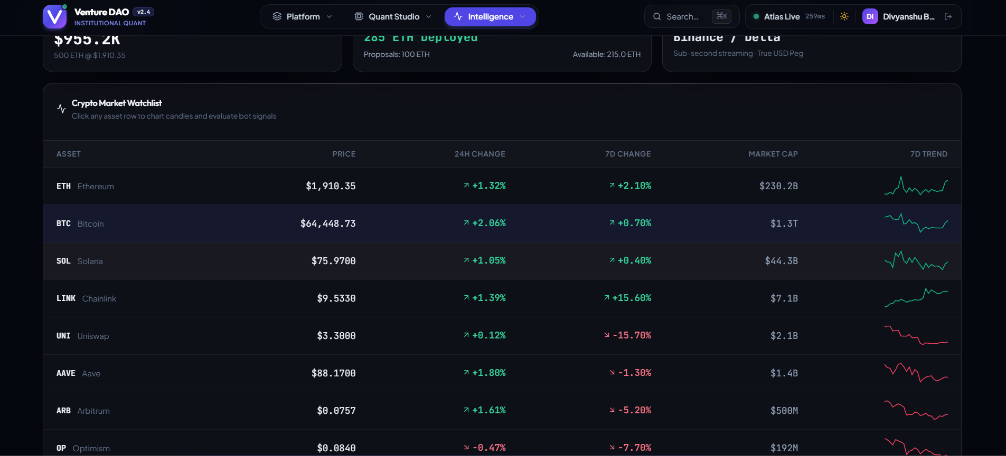The width and height of the screenshot is (1006, 456).
Task: Click the INSTITUTIONAL QUANT subtitle
Action: (x=110, y=23)
